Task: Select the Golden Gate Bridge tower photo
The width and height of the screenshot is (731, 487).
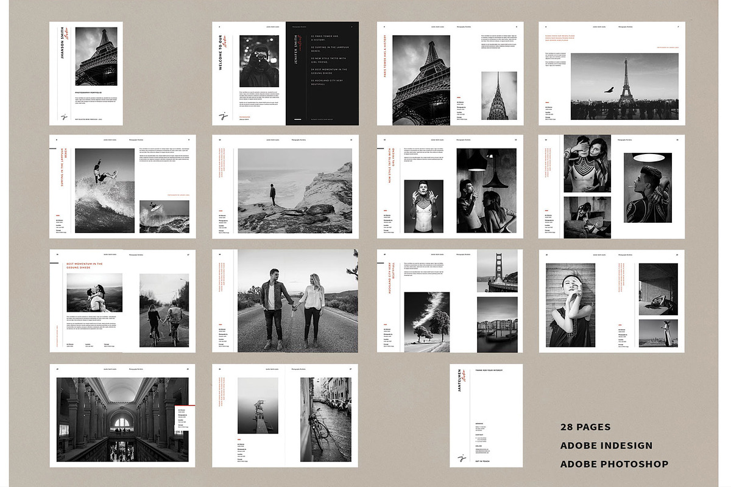Action: [x=497, y=270]
